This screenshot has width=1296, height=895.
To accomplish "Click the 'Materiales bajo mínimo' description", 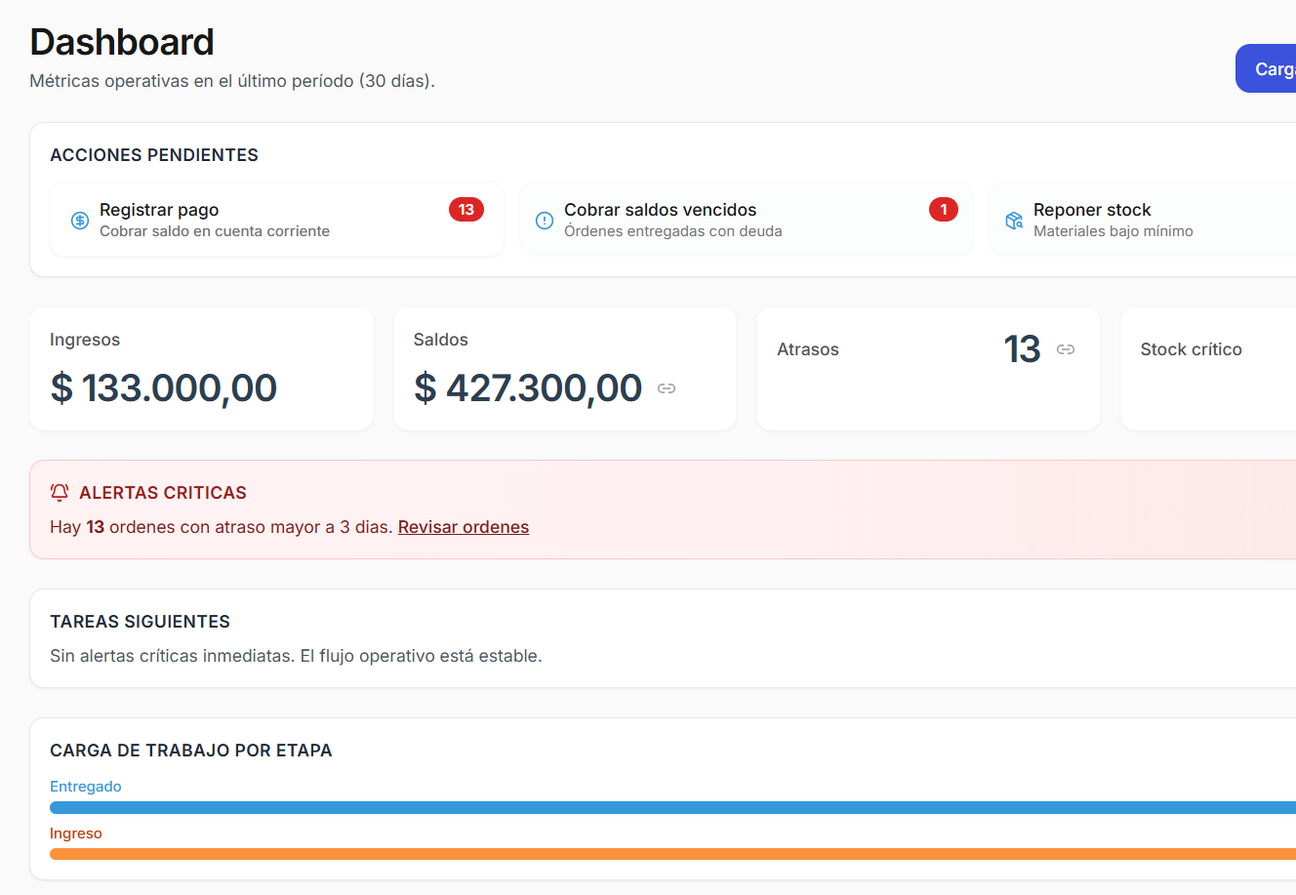I will coord(1114,231).
